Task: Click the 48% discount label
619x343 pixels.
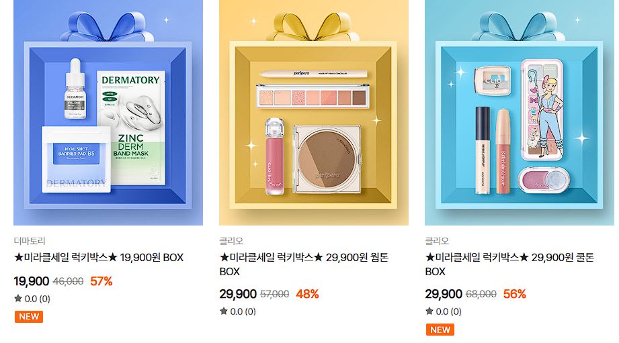Action: (307, 294)
